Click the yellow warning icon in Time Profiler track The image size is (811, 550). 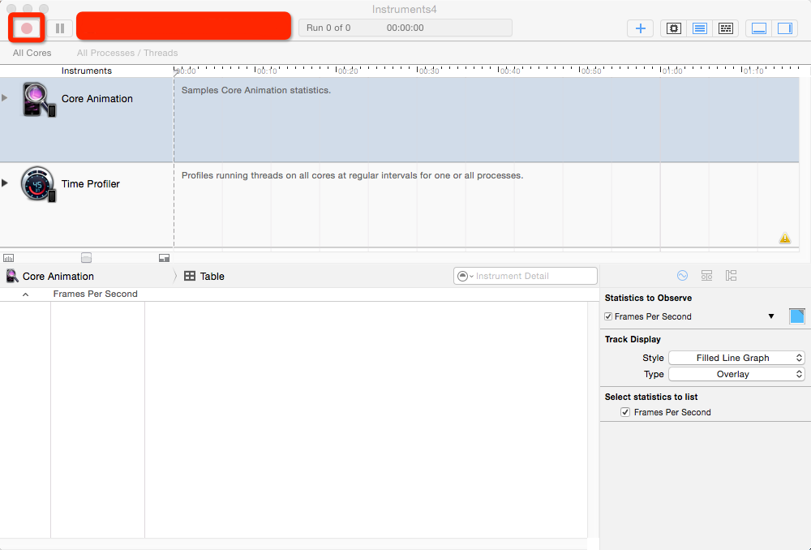pos(784,238)
